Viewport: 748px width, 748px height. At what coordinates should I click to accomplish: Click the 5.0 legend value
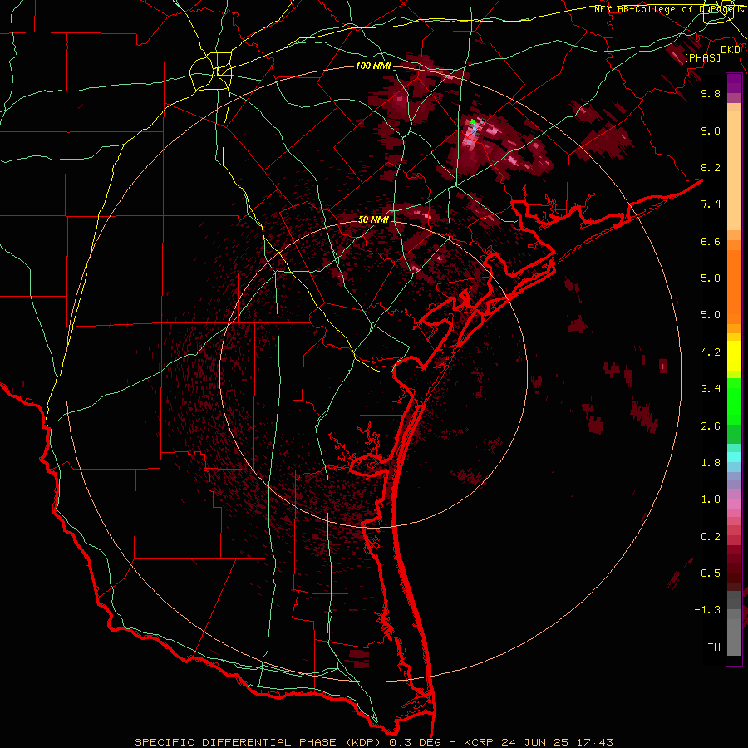pos(711,315)
